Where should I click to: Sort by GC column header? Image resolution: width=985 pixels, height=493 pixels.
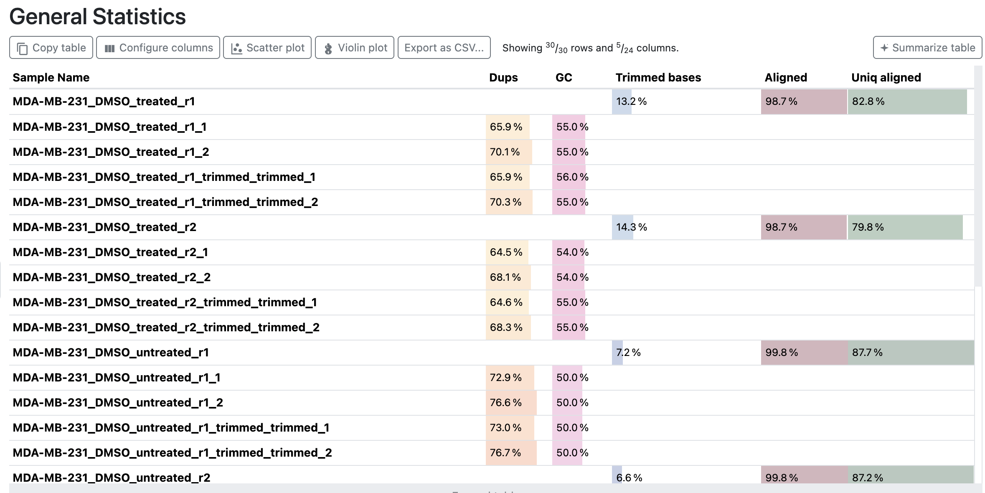[x=564, y=77]
